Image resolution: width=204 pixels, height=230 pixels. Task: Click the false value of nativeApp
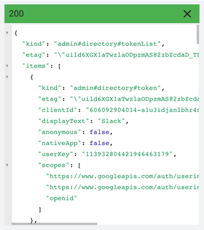[x=99, y=143]
